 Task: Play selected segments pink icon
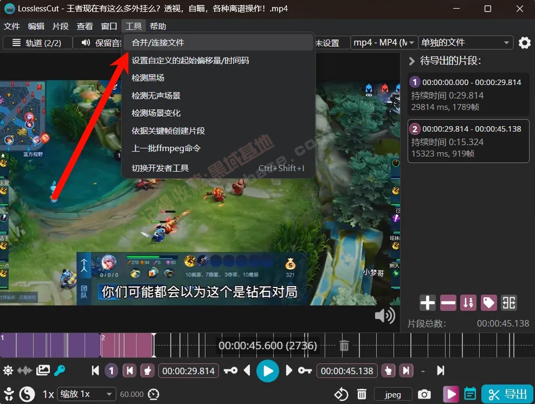coord(451,394)
